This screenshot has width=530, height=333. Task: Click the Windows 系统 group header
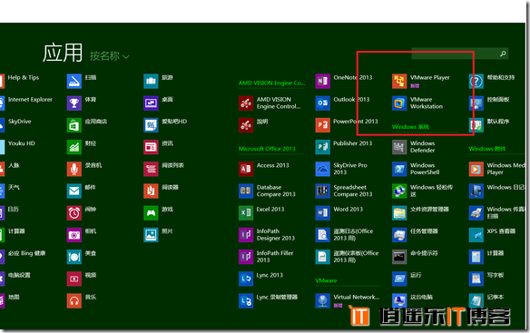(x=411, y=127)
